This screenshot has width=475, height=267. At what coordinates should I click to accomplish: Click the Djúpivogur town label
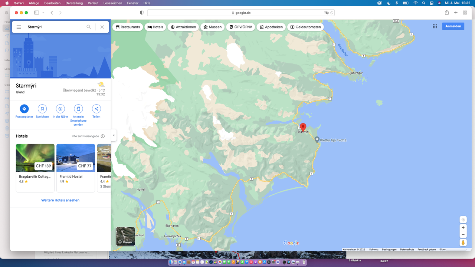[355, 73]
